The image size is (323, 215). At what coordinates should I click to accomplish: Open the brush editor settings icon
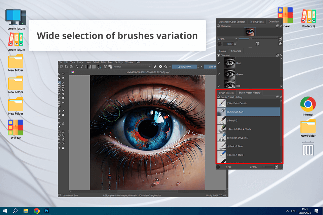point(105,67)
